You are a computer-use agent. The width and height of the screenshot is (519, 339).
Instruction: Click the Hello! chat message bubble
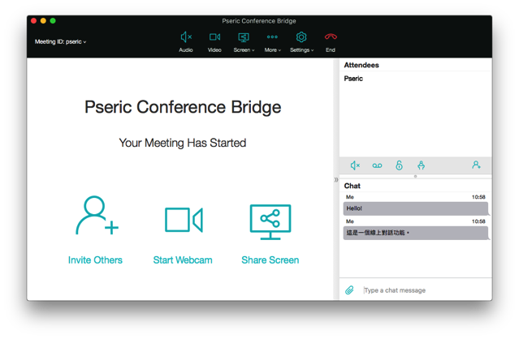click(x=416, y=208)
